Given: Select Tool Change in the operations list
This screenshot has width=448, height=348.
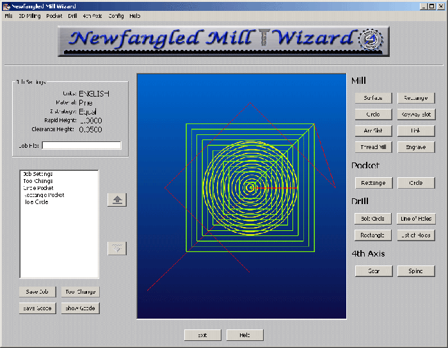Looking at the screenshot, I should coord(38,181).
